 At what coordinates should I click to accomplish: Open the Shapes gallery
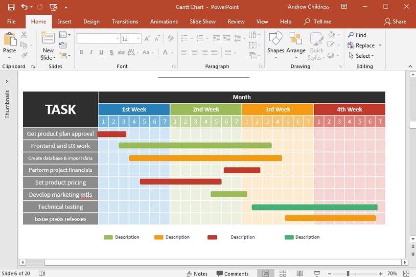point(276,41)
